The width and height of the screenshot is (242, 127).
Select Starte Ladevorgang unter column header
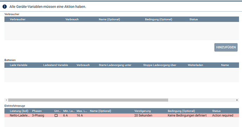click(x=115, y=65)
